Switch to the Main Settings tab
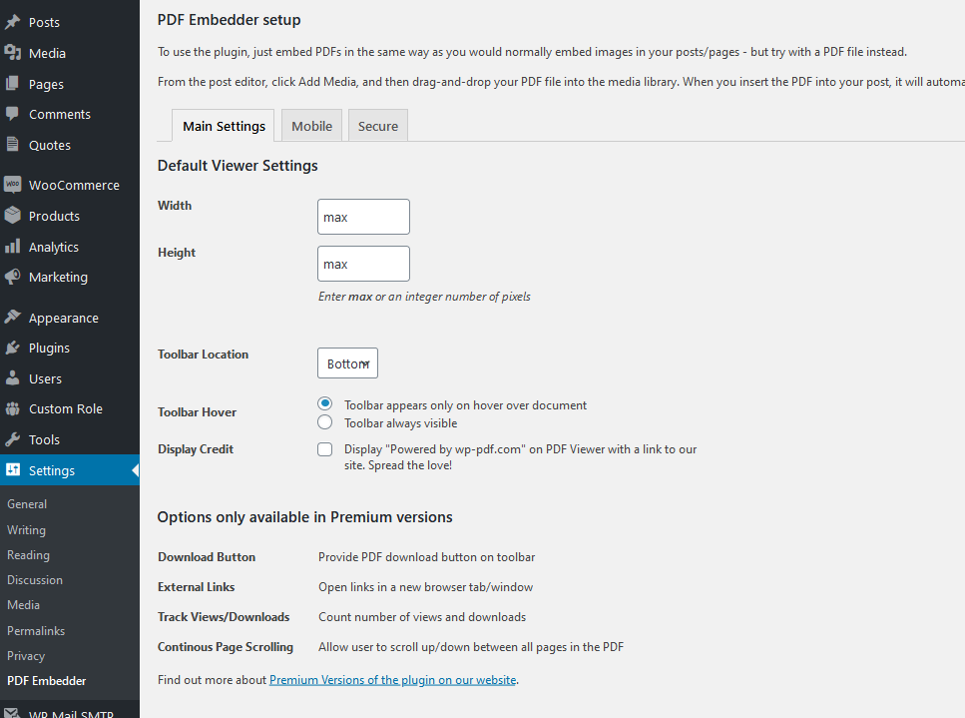 [x=224, y=126]
